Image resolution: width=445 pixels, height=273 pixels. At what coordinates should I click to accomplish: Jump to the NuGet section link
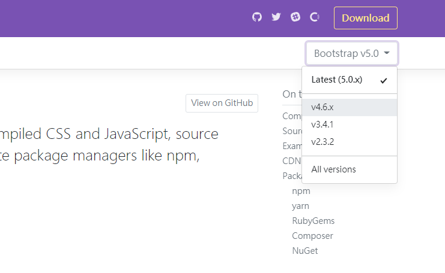coord(305,251)
